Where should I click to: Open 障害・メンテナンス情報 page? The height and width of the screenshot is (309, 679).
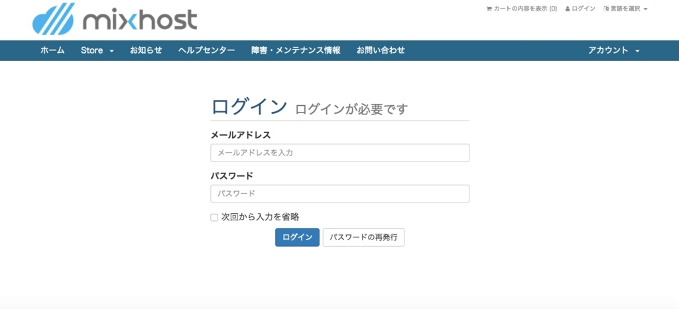click(296, 50)
